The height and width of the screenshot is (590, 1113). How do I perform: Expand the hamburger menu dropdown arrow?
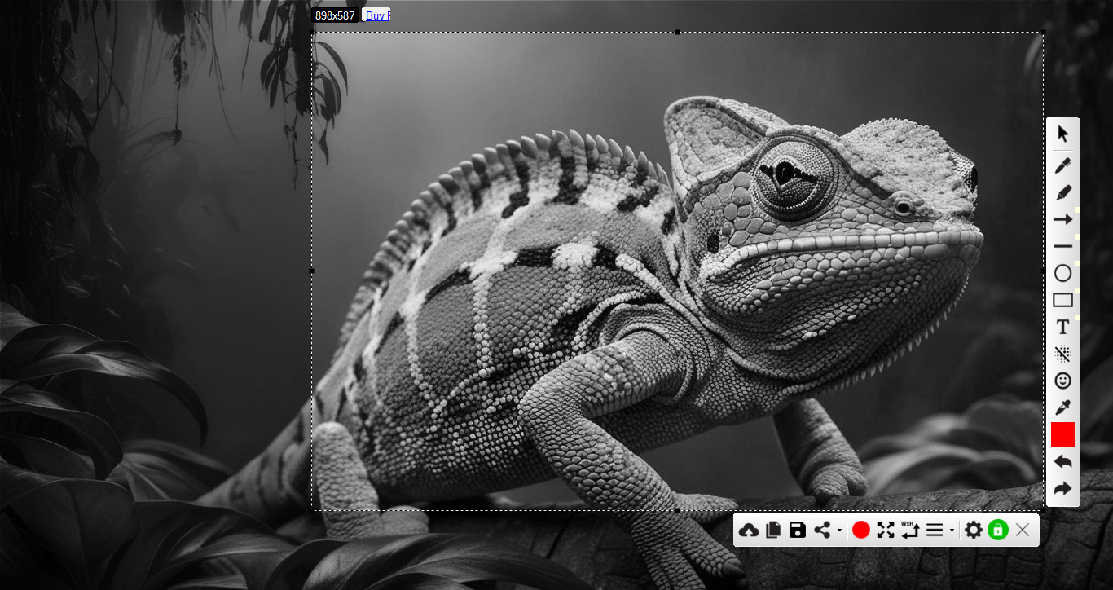click(x=952, y=531)
